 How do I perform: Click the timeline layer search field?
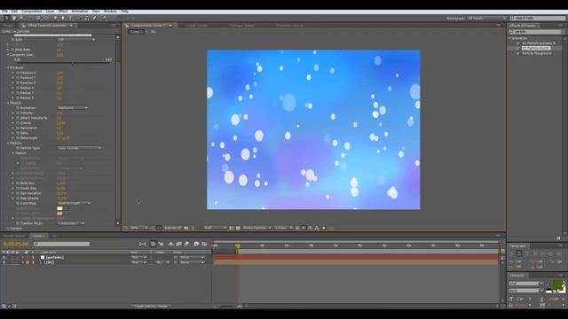[x=61, y=245]
